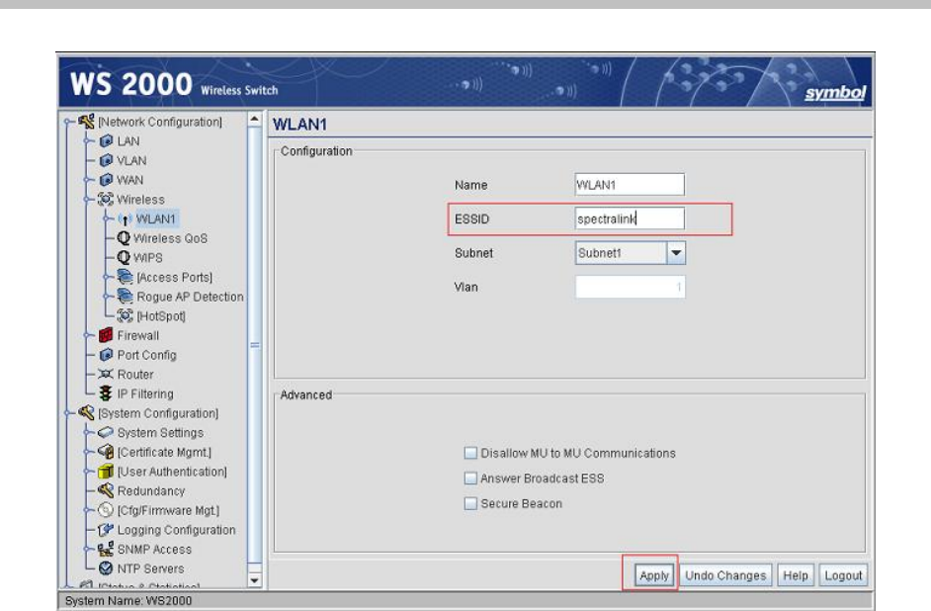Image resolution: width=931 pixels, height=611 pixels.
Task: Select Redundancy in the tree
Action: point(151,490)
